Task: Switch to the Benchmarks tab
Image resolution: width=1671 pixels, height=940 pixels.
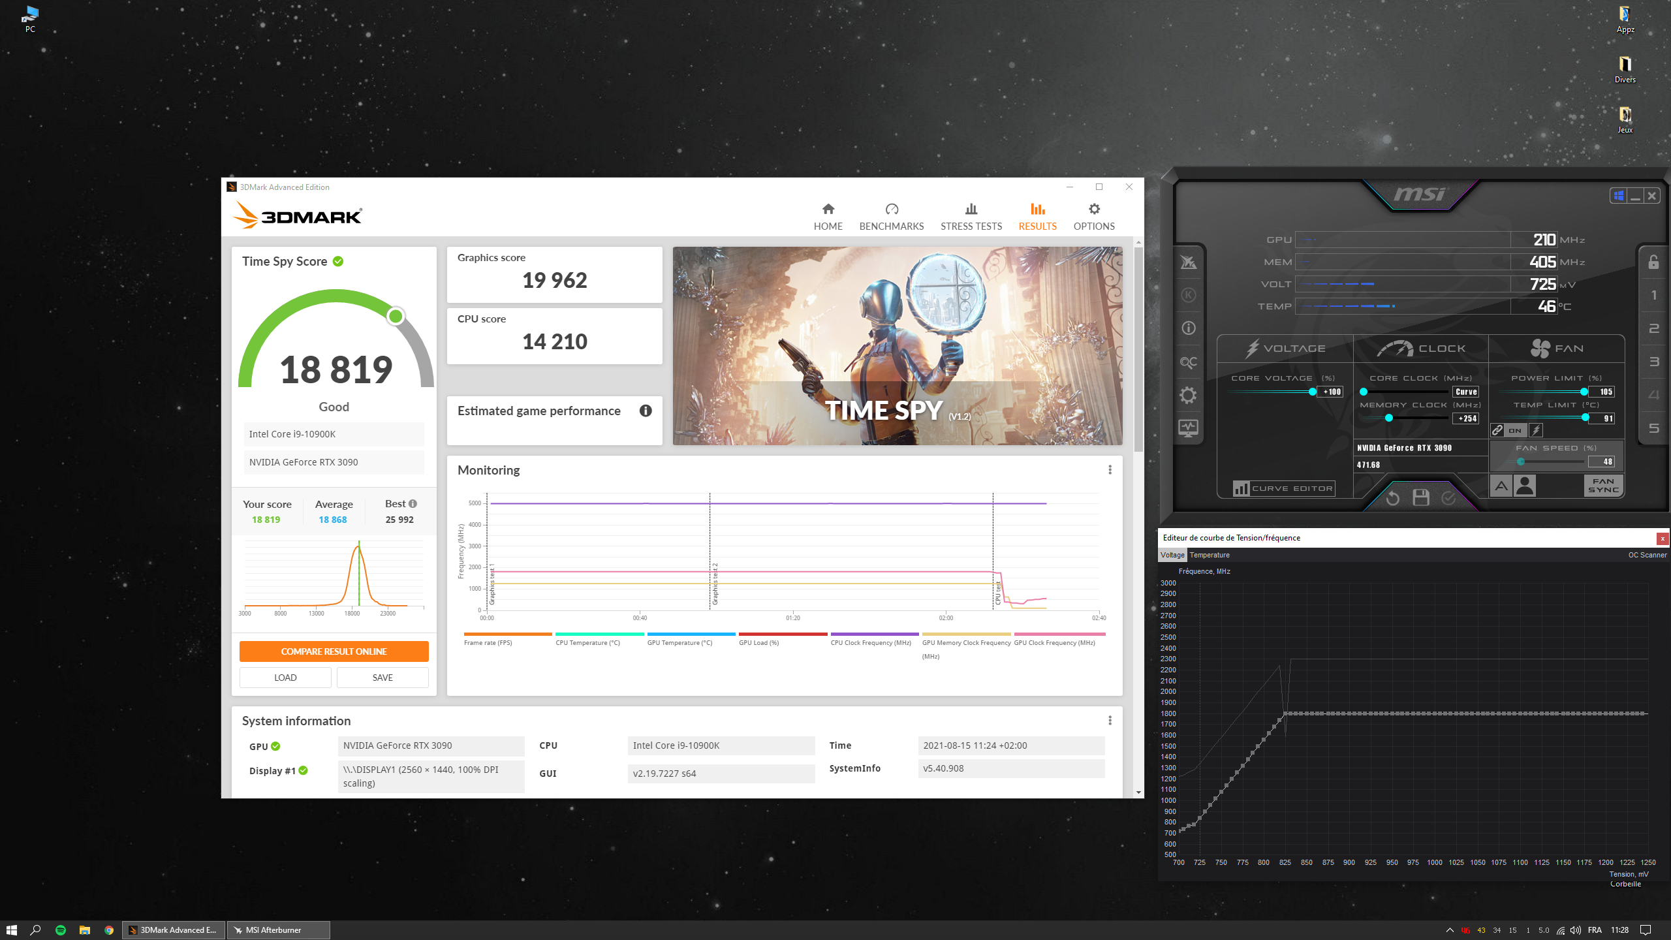Action: click(892, 217)
